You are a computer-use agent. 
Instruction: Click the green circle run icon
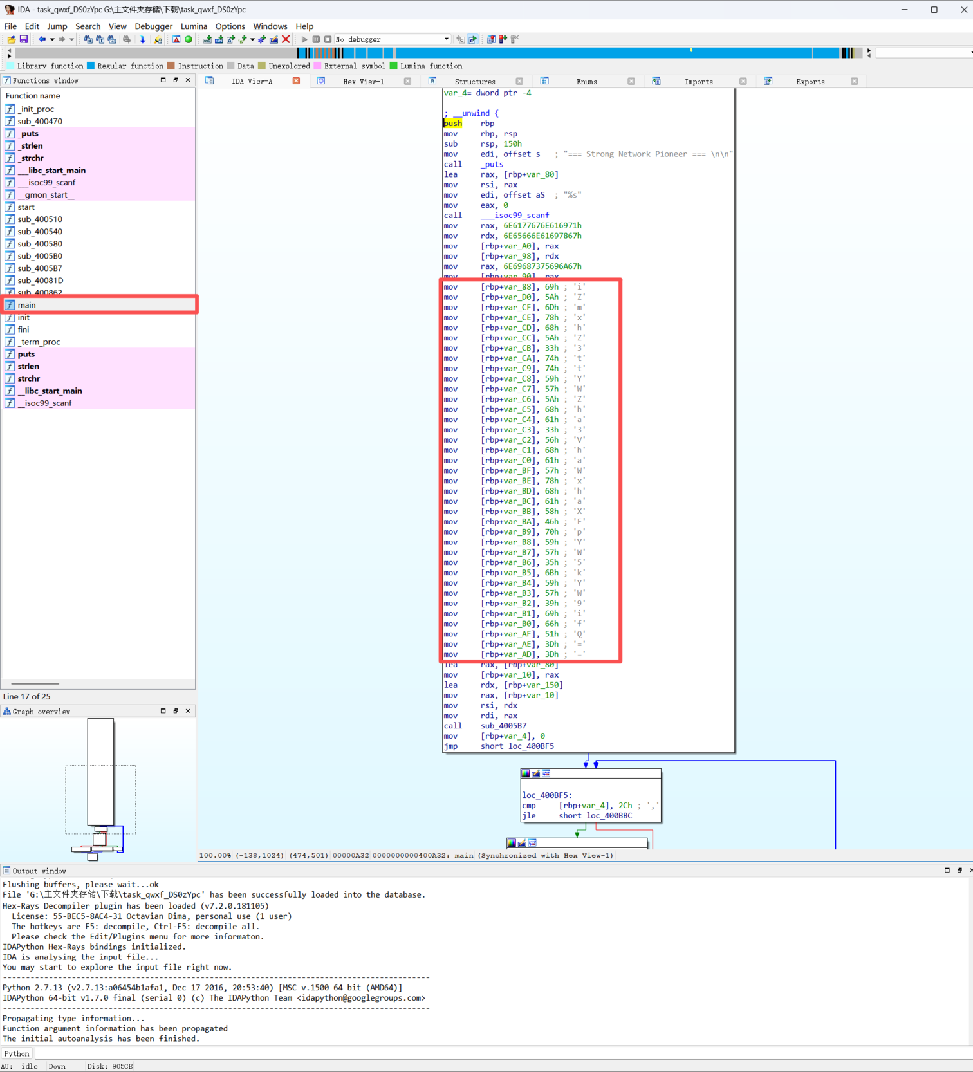coord(189,39)
